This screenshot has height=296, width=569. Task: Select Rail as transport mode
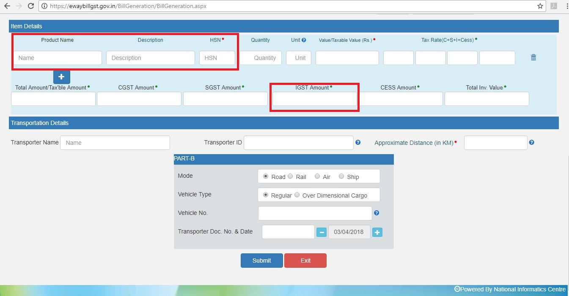pyautogui.click(x=290, y=176)
